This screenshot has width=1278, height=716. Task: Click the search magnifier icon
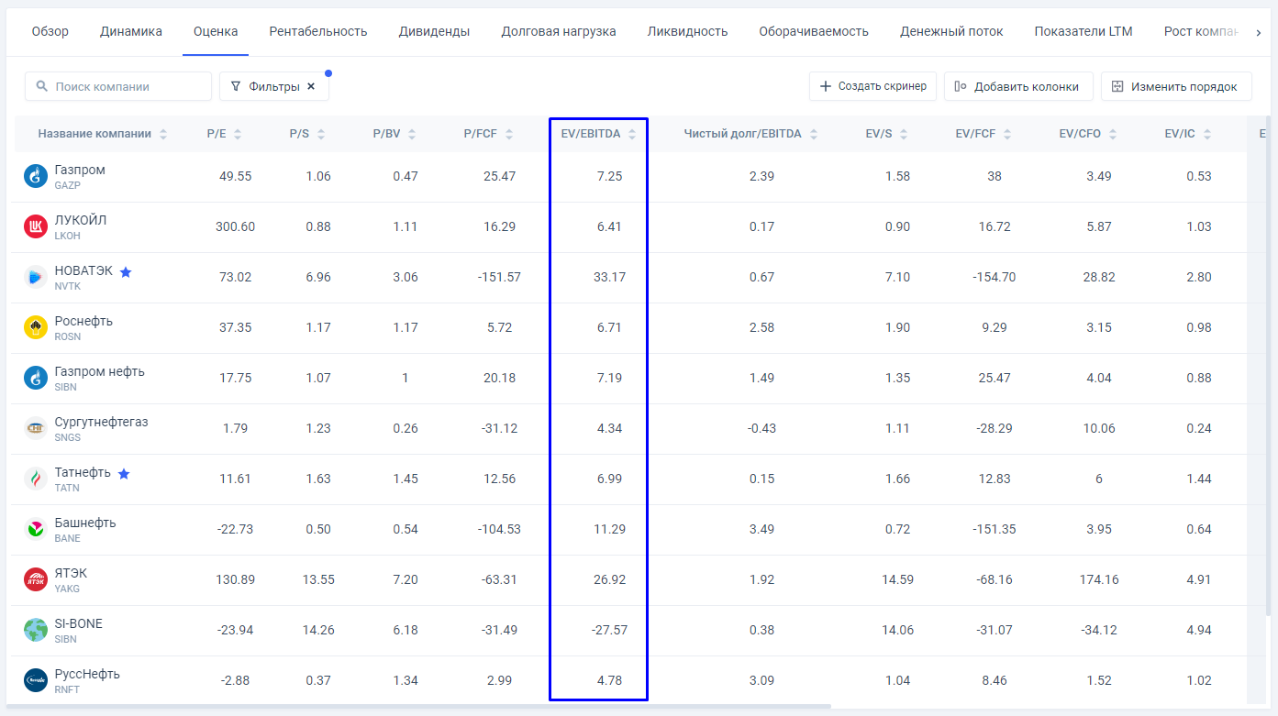tap(42, 85)
